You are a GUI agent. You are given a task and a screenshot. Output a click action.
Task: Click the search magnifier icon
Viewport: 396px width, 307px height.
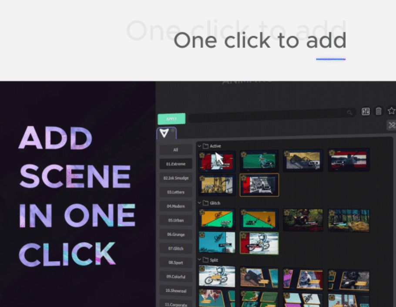pos(349,113)
